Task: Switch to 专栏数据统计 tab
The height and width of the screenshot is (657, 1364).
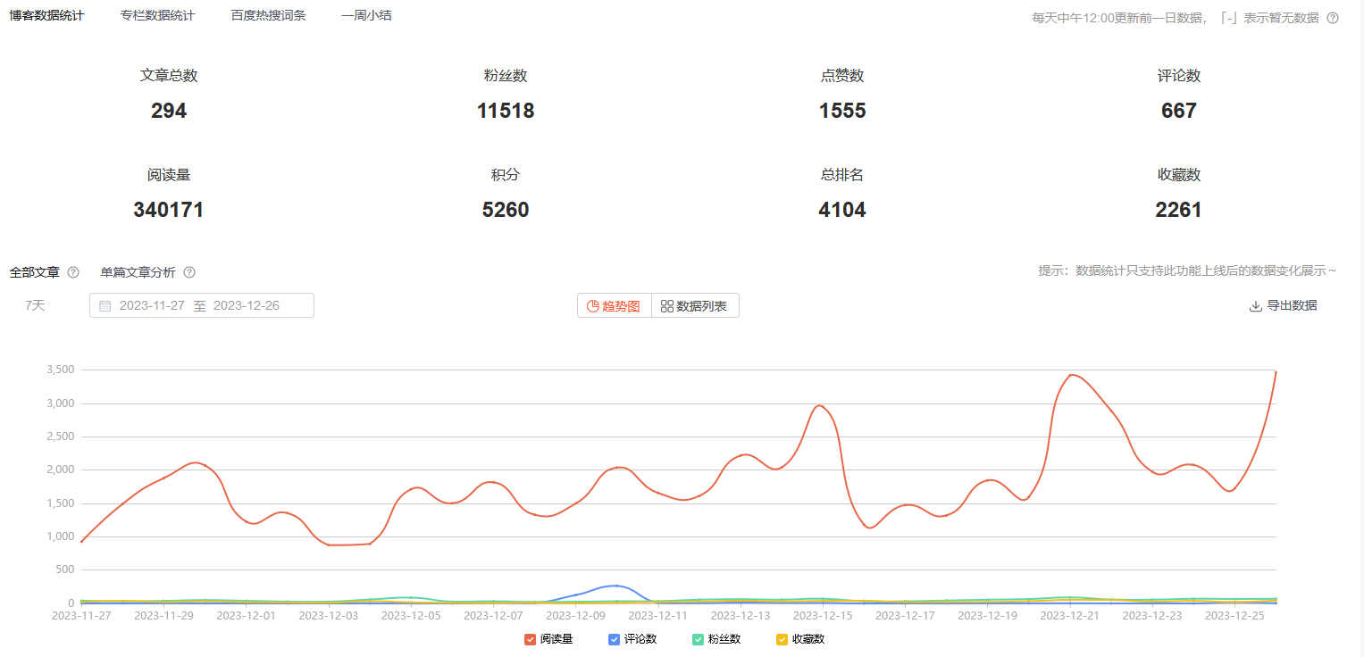Action: click(x=157, y=16)
